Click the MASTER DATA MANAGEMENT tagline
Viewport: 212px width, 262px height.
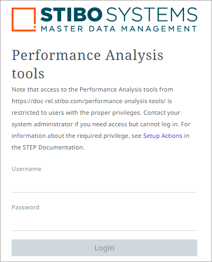(x=119, y=29)
